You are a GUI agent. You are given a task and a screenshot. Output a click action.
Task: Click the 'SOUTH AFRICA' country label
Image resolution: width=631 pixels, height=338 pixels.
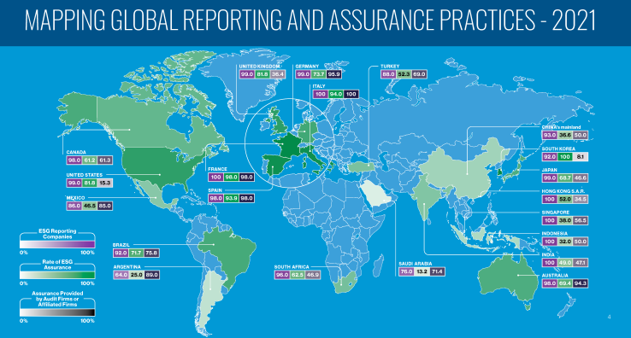click(292, 267)
